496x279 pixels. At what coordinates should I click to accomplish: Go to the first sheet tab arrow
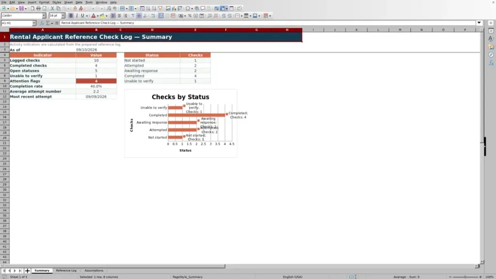tap(4, 270)
